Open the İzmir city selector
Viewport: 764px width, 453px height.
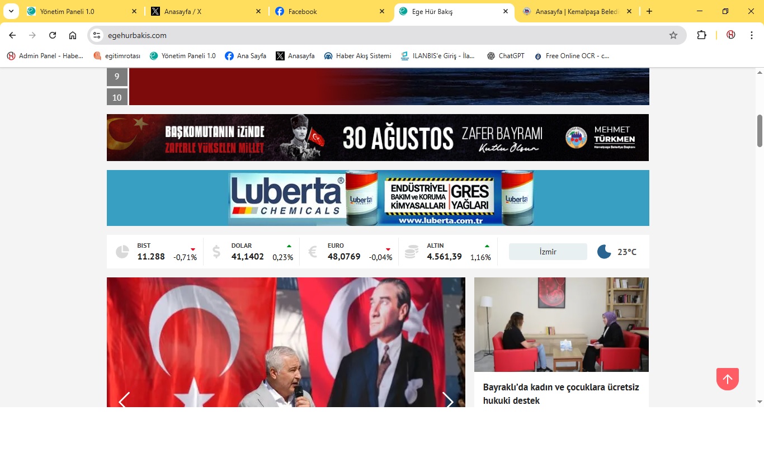point(548,252)
